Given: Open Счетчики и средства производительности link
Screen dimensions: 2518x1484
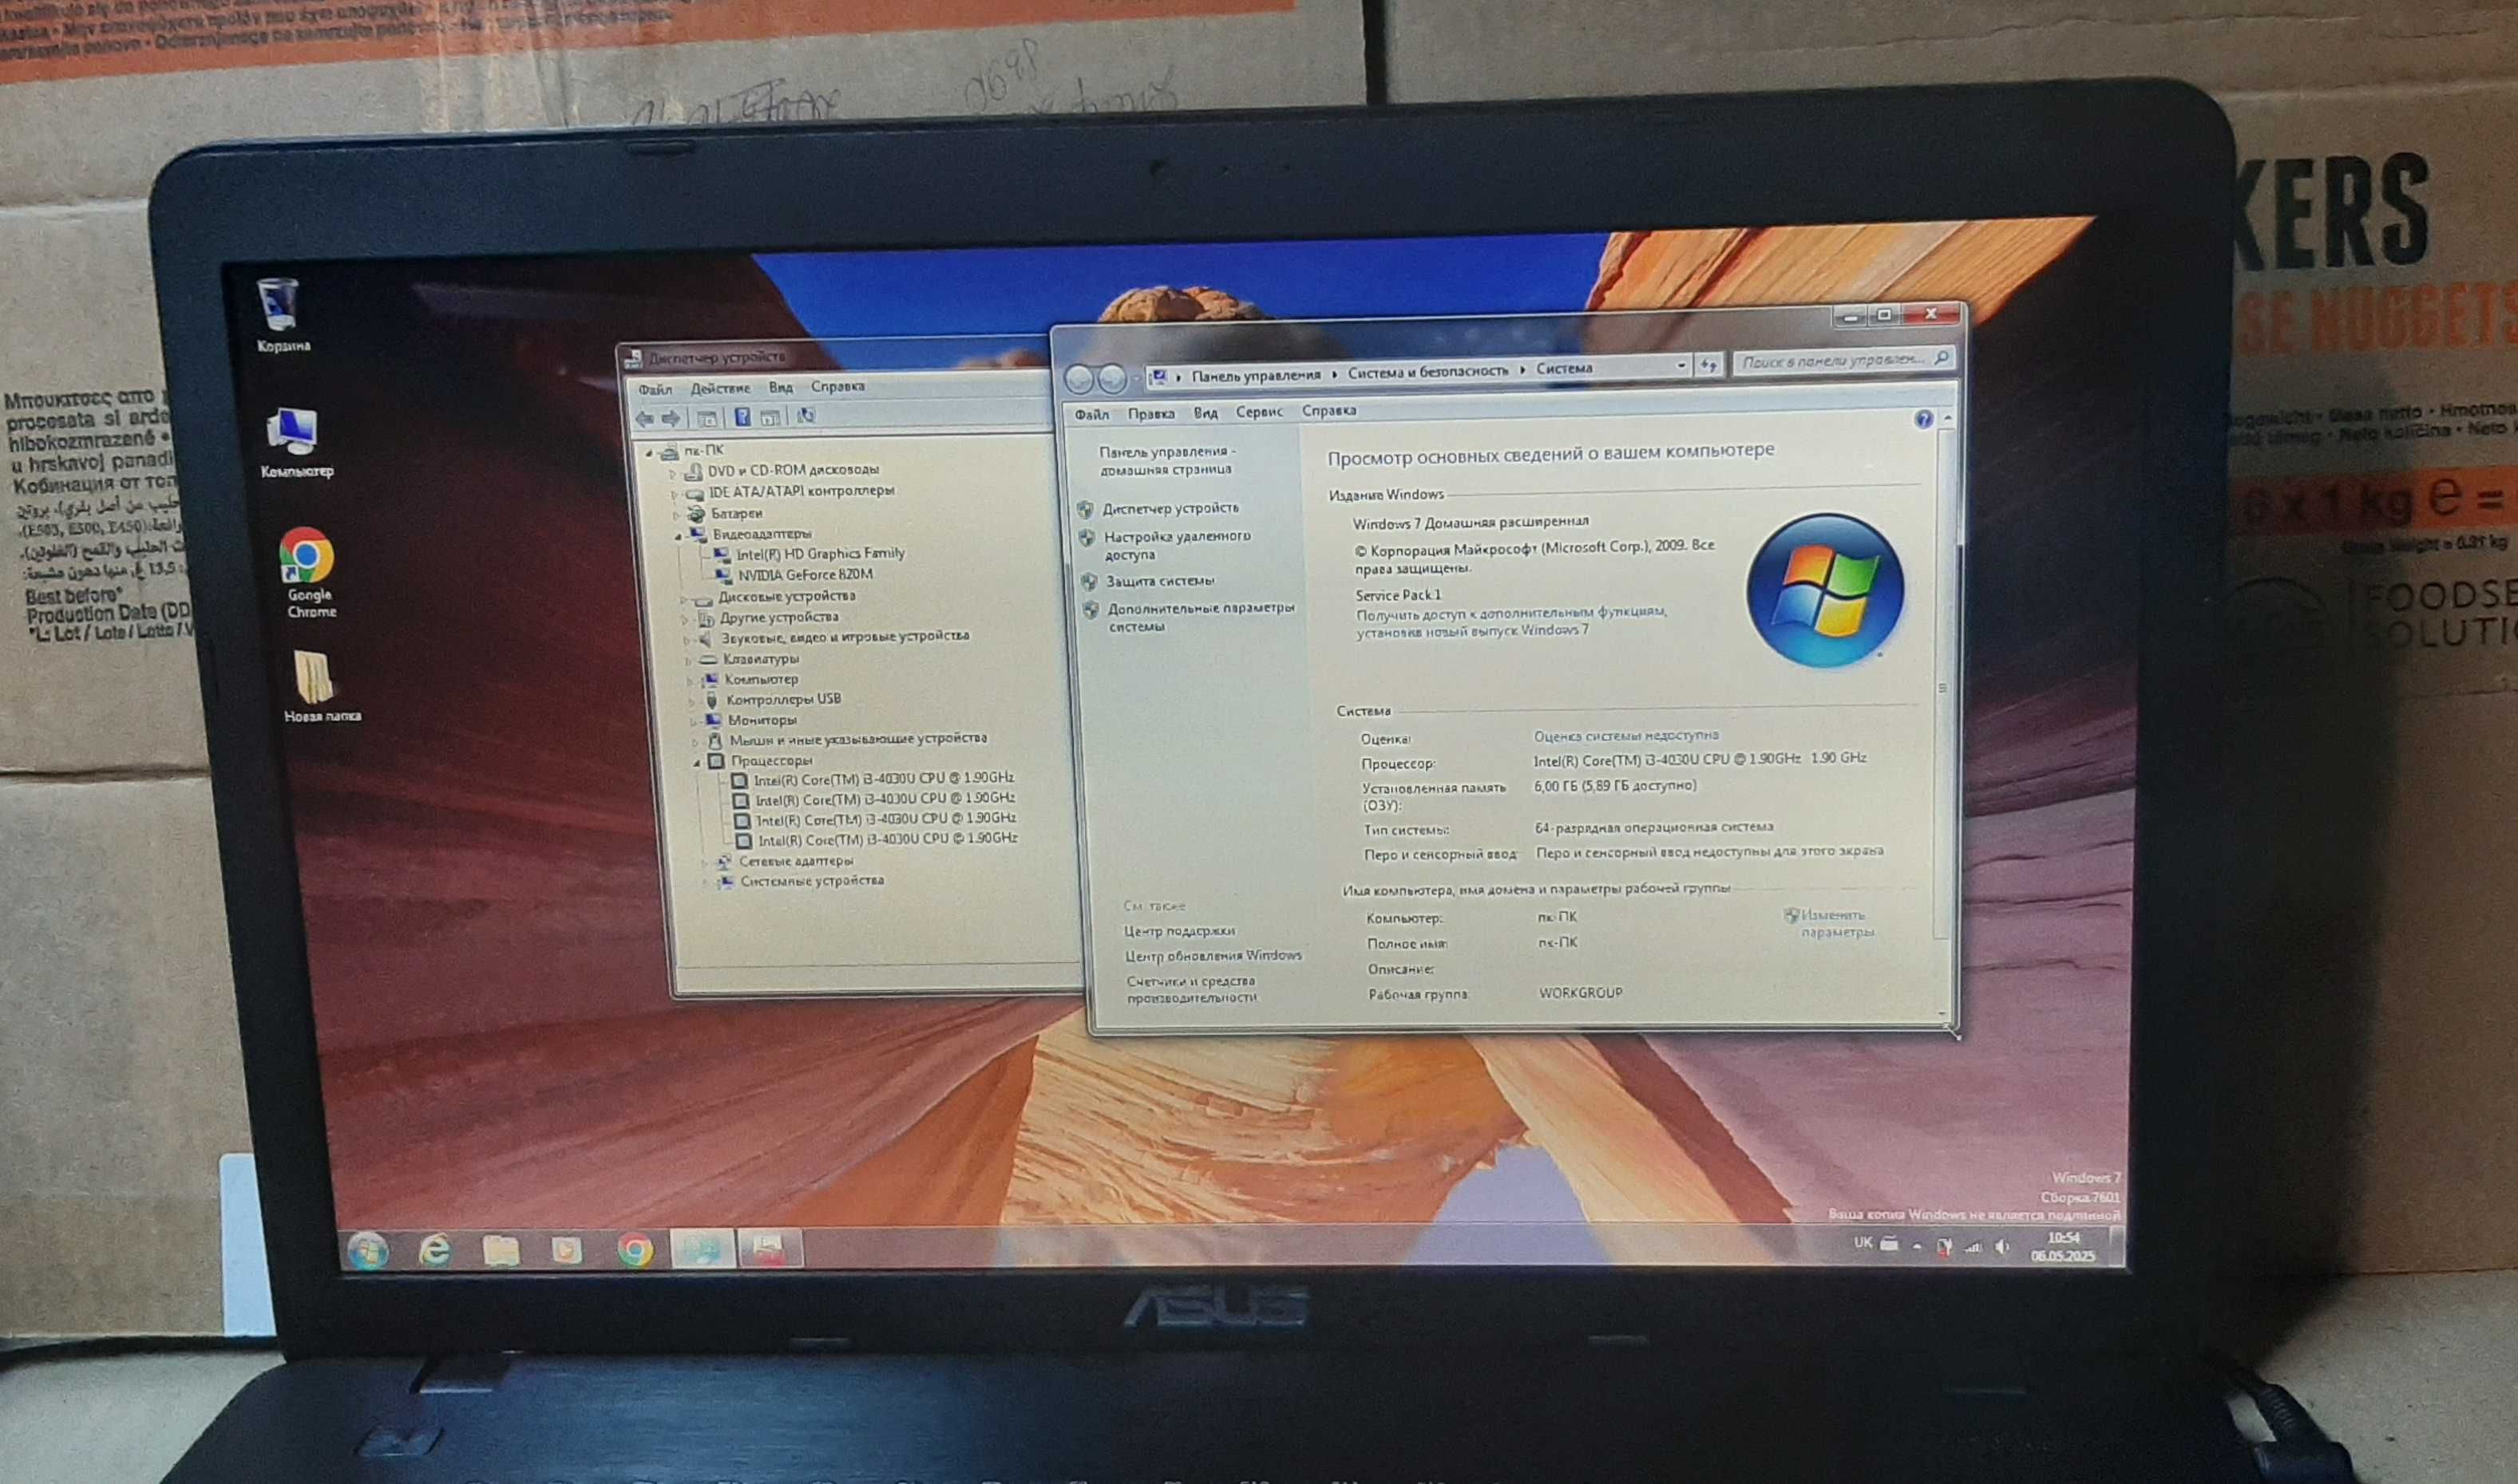Looking at the screenshot, I should 1191,989.
